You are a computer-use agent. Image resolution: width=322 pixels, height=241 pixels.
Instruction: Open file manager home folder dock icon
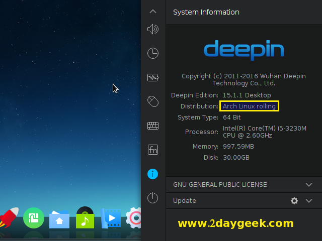point(59,219)
